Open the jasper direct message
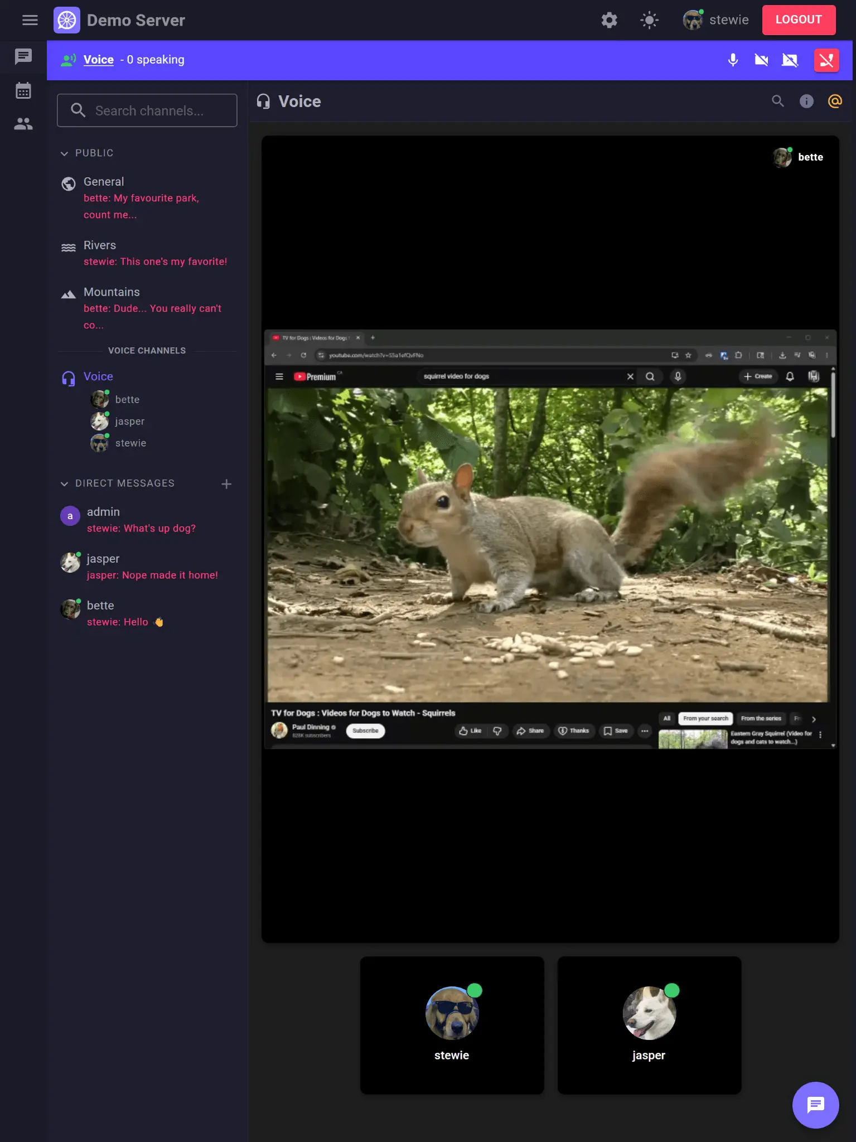This screenshot has width=856, height=1142. [x=147, y=567]
